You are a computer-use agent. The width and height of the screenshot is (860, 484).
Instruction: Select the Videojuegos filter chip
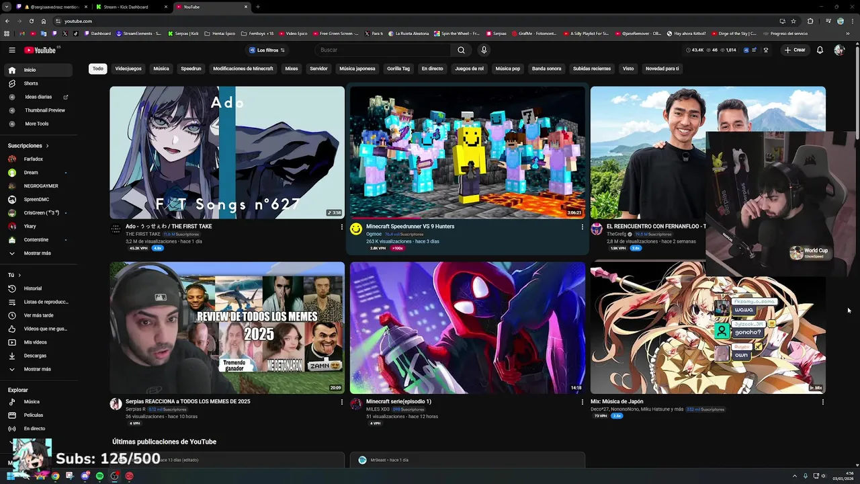pos(128,69)
